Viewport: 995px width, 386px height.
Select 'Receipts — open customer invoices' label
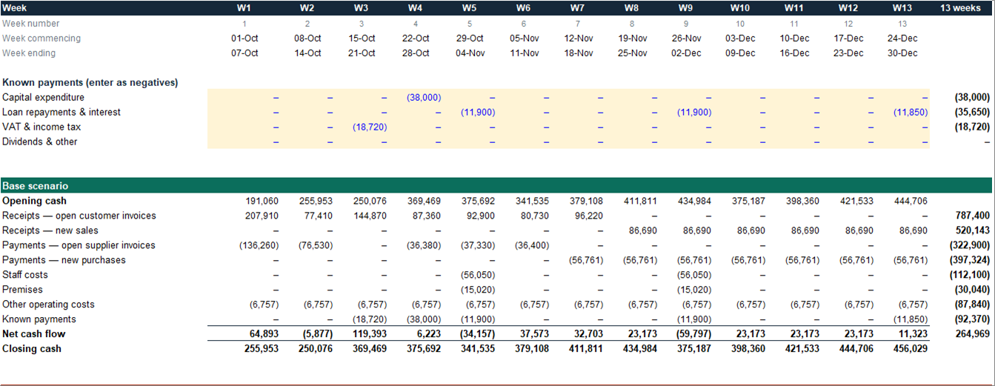(x=79, y=216)
